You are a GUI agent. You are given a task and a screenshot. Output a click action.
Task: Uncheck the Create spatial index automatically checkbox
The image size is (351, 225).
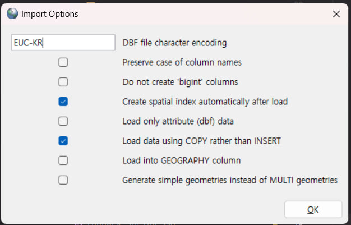point(63,102)
